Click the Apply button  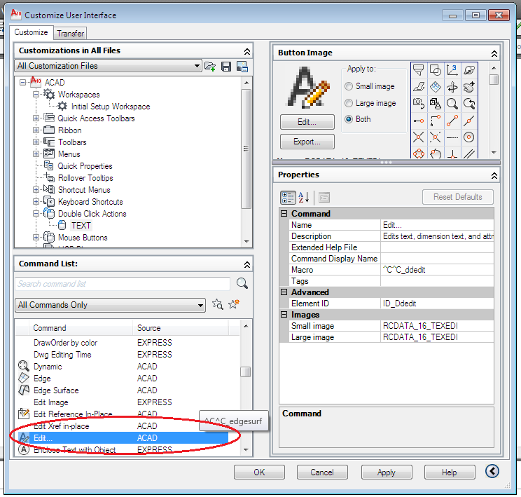point(387,472)
